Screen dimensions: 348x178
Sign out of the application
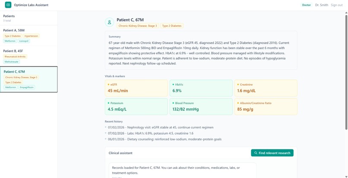pos(336,5)
